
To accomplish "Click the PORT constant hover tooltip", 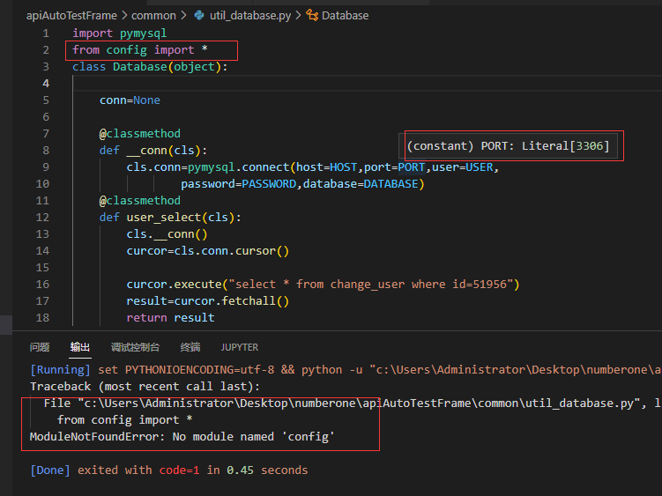I will [508, 145].
